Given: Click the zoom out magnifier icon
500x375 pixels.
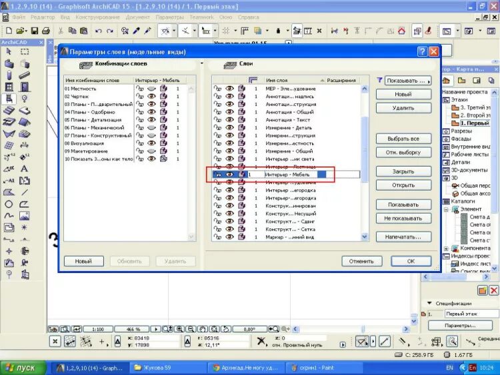Looking at the screenshot, I should (x=191, y=329).
